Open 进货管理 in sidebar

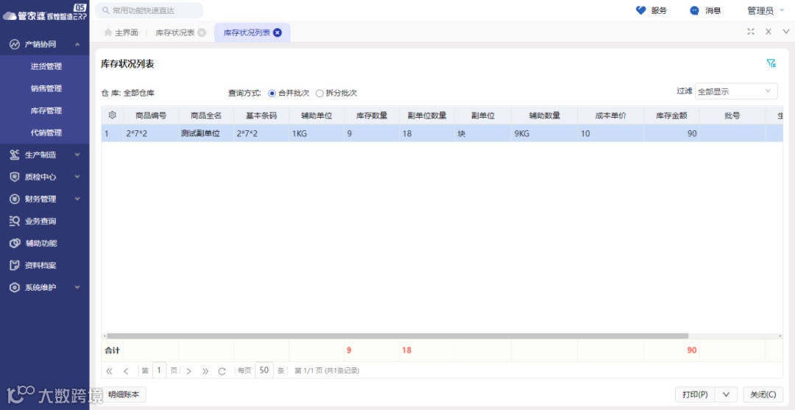(46, 66)
